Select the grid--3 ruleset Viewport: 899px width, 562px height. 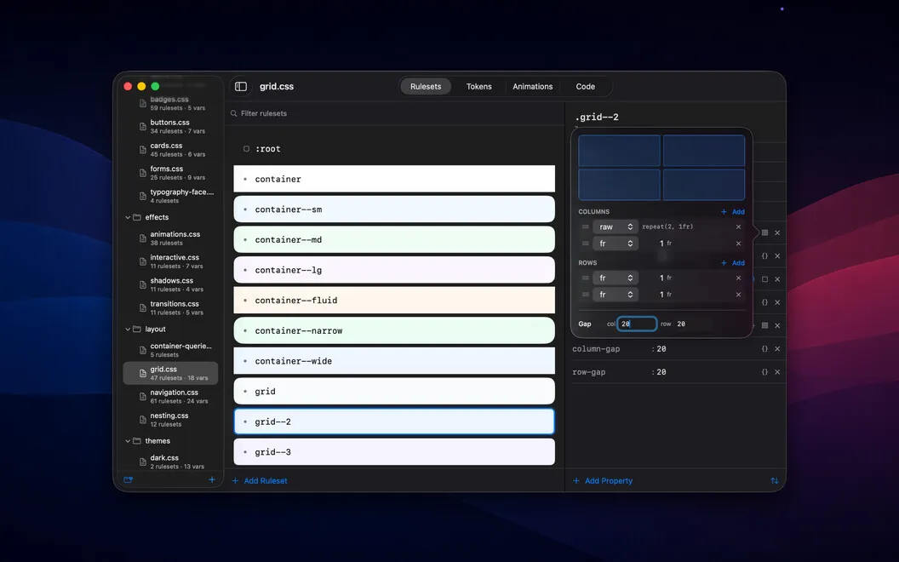pyautogui.click(x=394, y=452)
